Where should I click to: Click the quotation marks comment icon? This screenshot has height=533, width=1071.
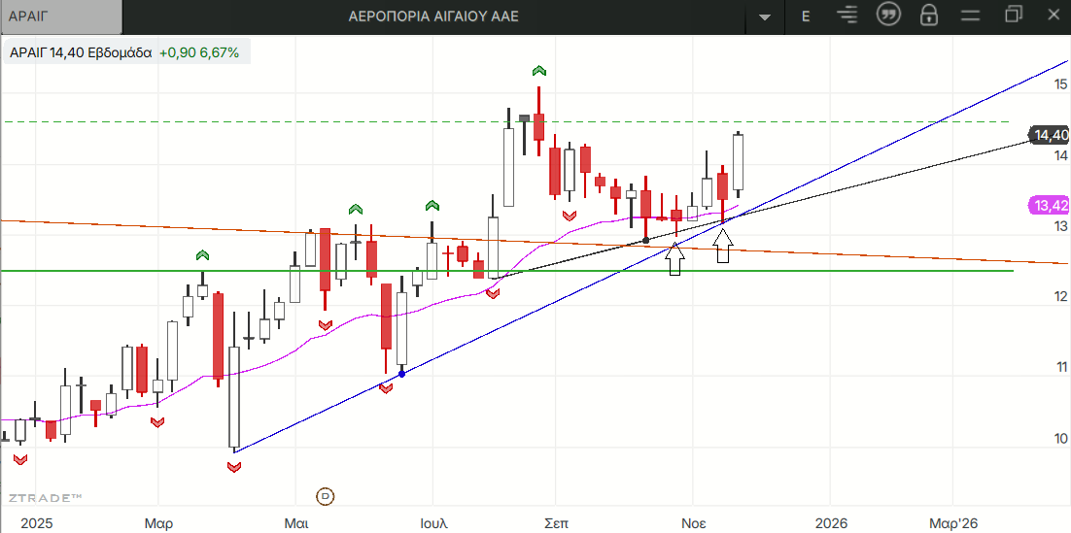887,16
